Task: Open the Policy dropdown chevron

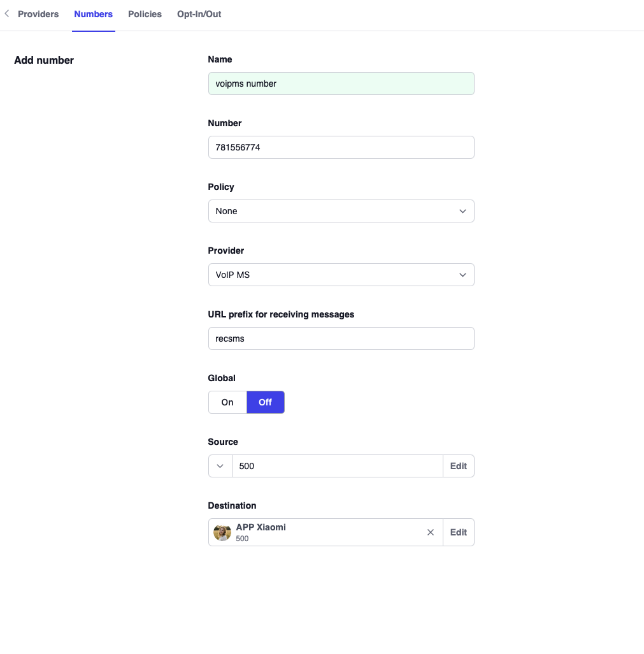Action: click(x=462, y=211)
